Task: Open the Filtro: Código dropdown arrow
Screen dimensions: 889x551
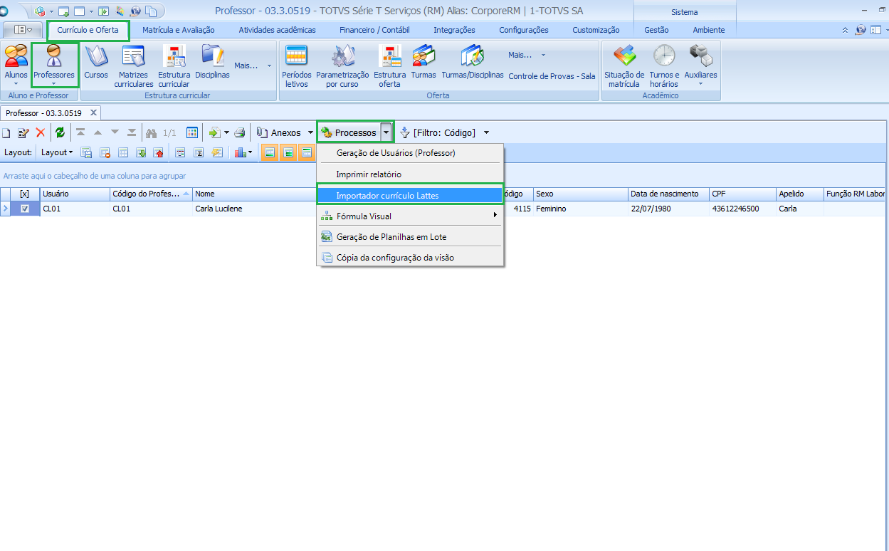Action: (x=486, y=132)
